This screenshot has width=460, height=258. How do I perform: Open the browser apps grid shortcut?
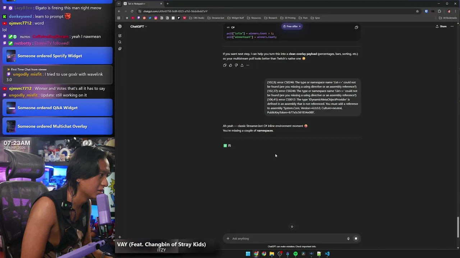pyautogui.click(x=119, y=18)
